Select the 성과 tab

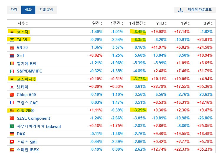[28, 10]
